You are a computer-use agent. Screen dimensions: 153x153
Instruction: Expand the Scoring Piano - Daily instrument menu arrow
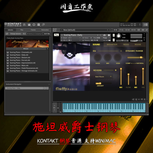tap(62, 35)
